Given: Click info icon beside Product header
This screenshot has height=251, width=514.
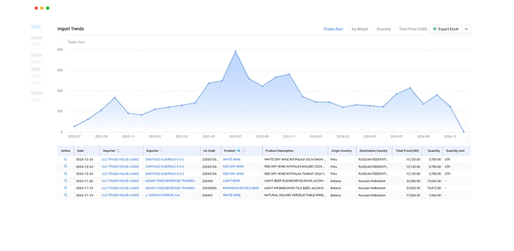Looking at the screenshot, I should click(x=244, y=151).
